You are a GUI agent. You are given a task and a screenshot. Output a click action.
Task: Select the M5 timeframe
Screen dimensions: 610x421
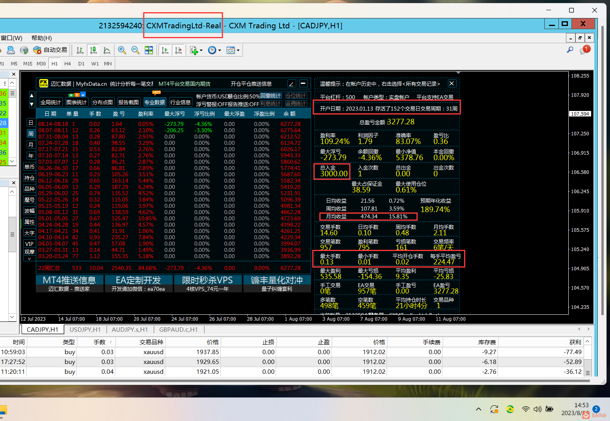coord(14,64)
